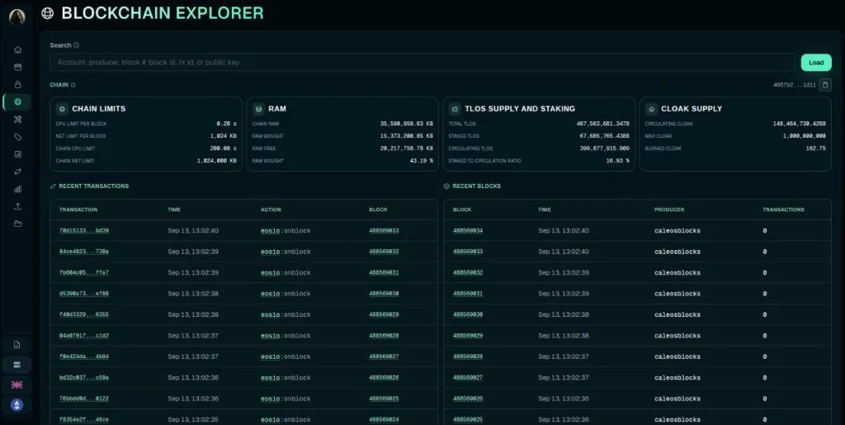Open eosio account in d5390a73...ef88 row
845x425 pixels.
(271, 294)
